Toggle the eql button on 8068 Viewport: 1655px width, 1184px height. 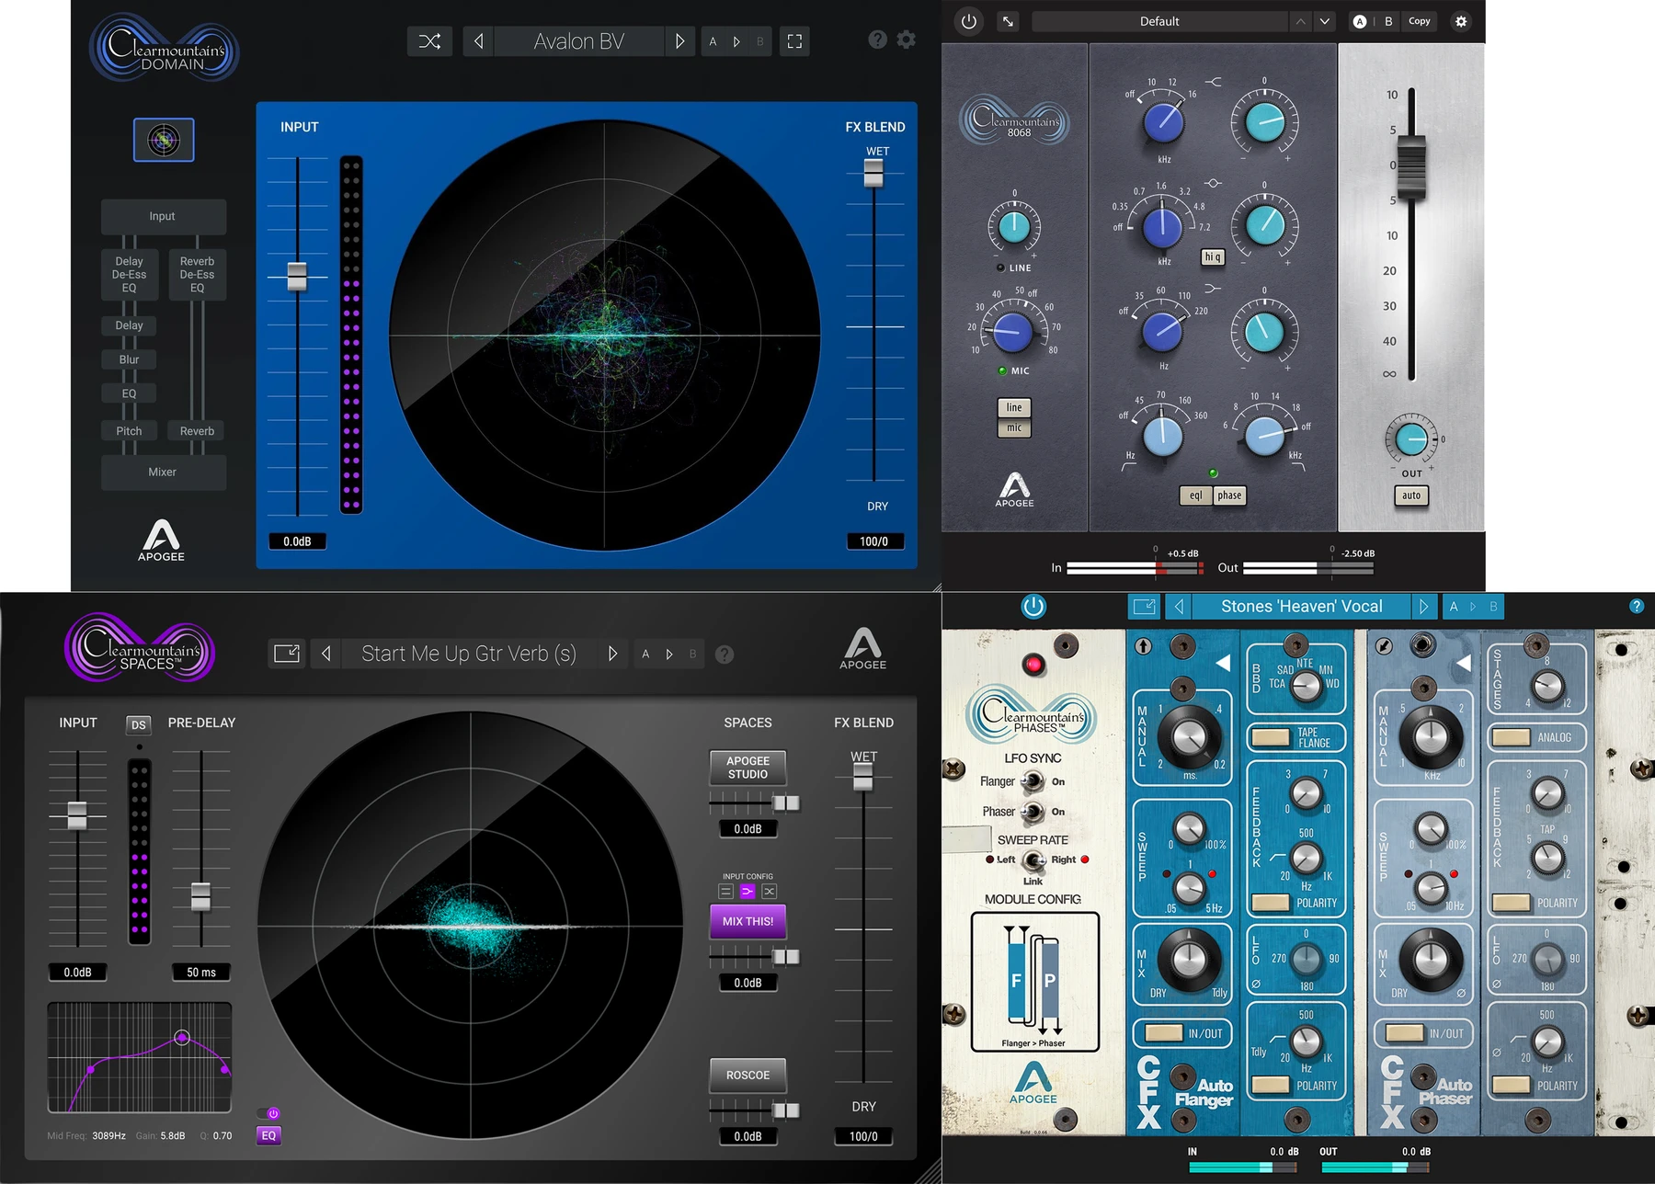pyautogui.click(x=1195, y=495)
